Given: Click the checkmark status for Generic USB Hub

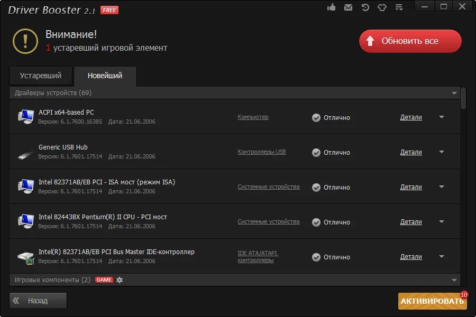Looking at the screenshot, I should pos(316,153).
